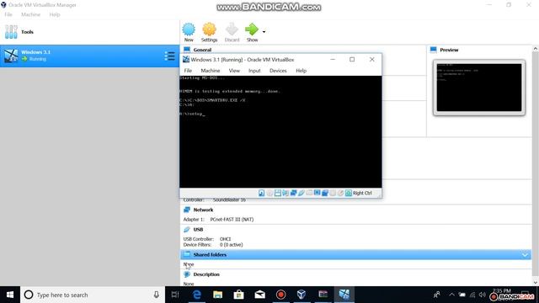Open the View menu in the running VM window
539x303 pixels.
[x=234, y=71]
